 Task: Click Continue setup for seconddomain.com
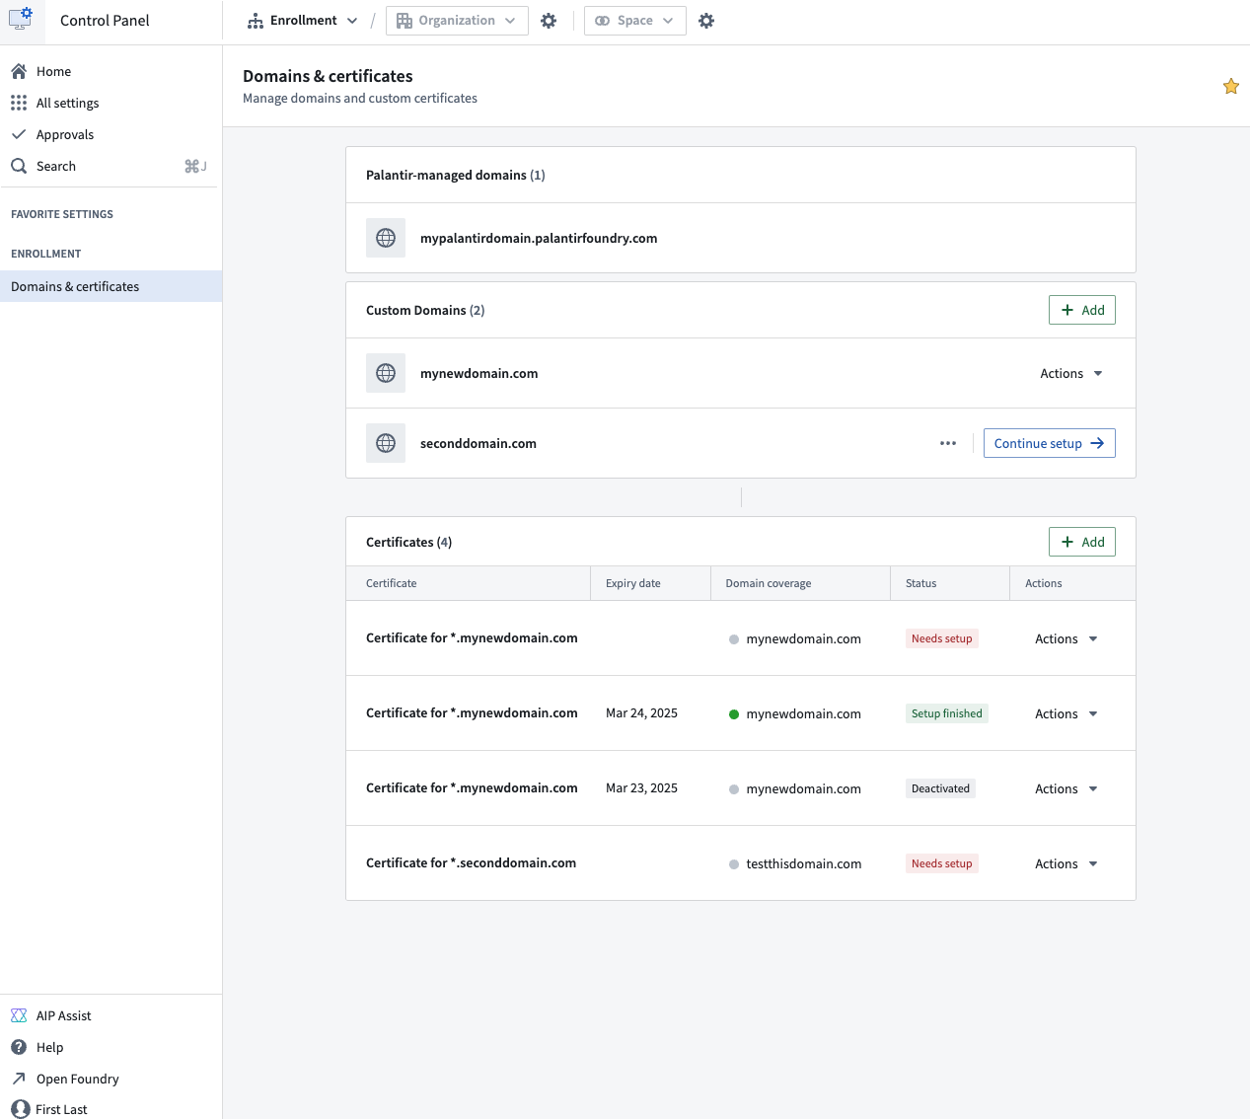click(1050, 443)
